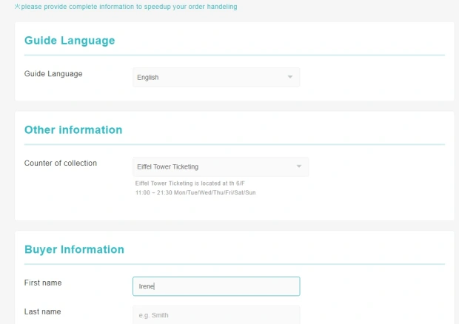This screenshot has height=324, width=459.
Task: Open the Counter of collection dropdown
Action: click(221, 166)
